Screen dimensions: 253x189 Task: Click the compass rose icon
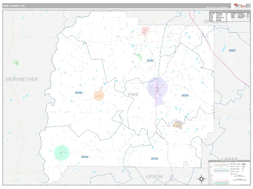201,179
